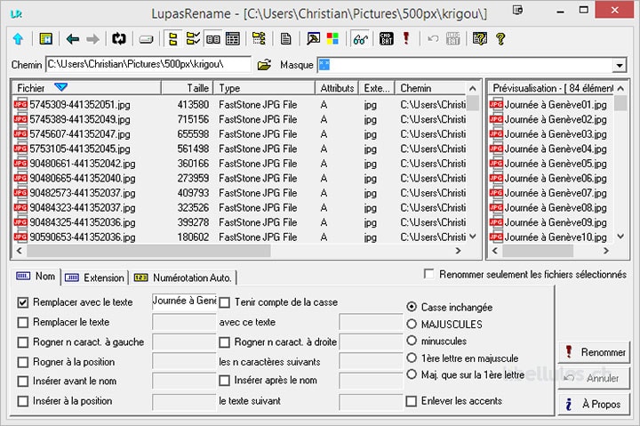Viewport: 640px width, 426px height.
Task: Toggle folder list view icon
Action: [x=173, y=39]
